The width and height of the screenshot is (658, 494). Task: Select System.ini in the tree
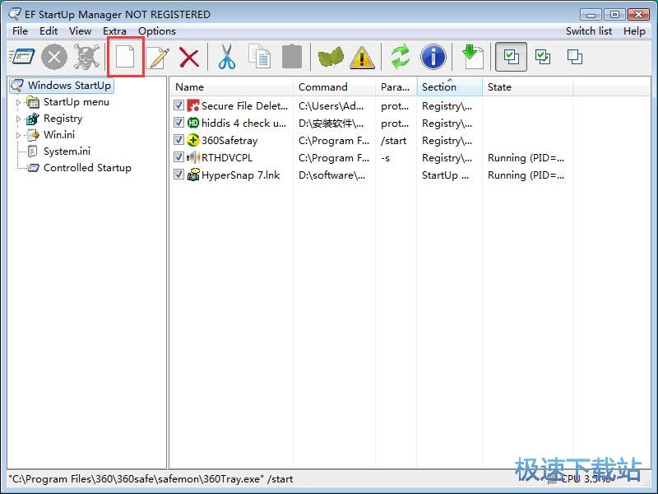point(67,151)
